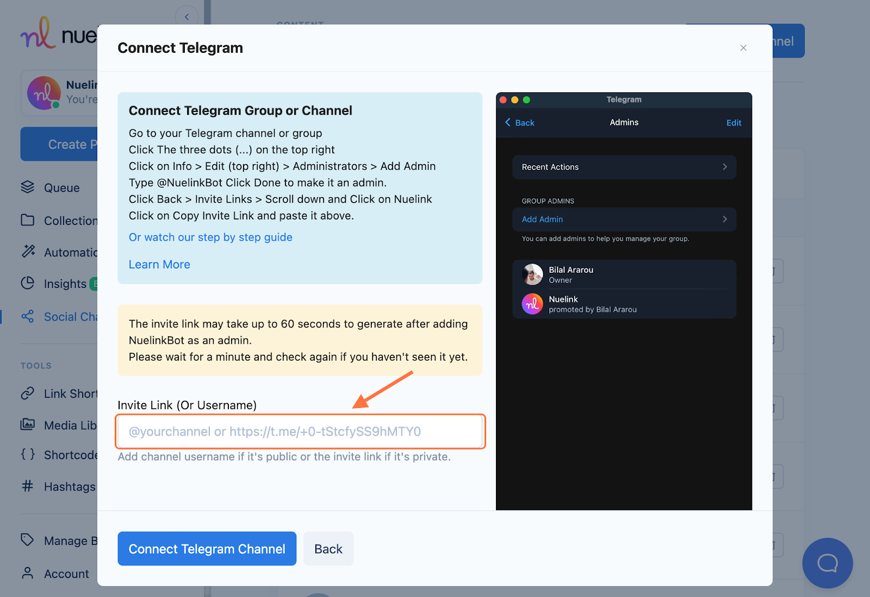Expand the Add Admin row chevron
This screenshot has height=597, width=870.
click(725, 219)
